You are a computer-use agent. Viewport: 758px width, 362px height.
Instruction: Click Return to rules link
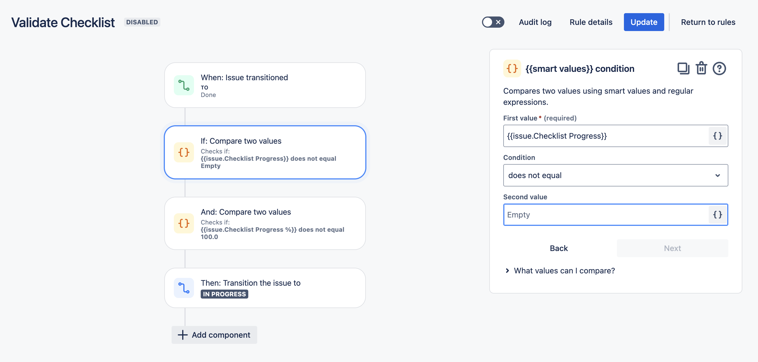708,22
